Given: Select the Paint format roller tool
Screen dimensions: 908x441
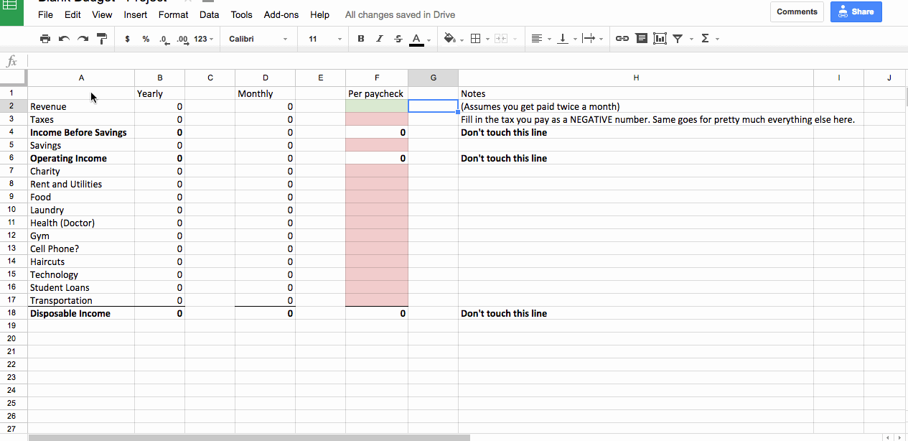Looking at the screenshot, I should (x=102, y=39).
